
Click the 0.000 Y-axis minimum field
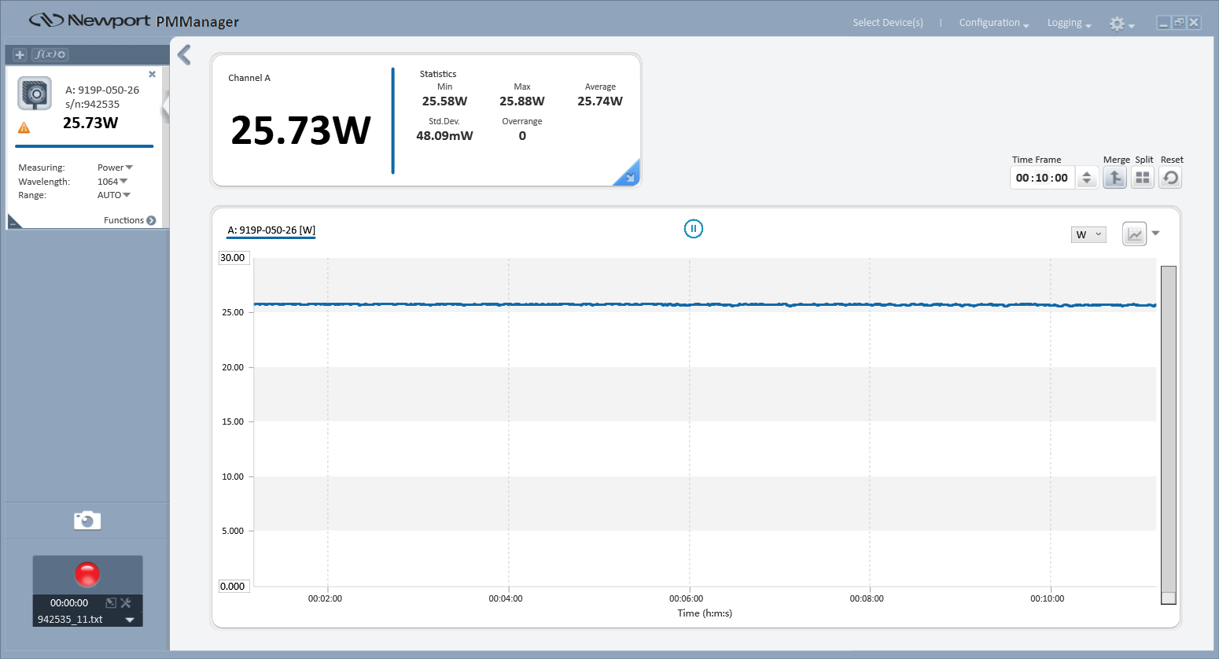(233, 587)
